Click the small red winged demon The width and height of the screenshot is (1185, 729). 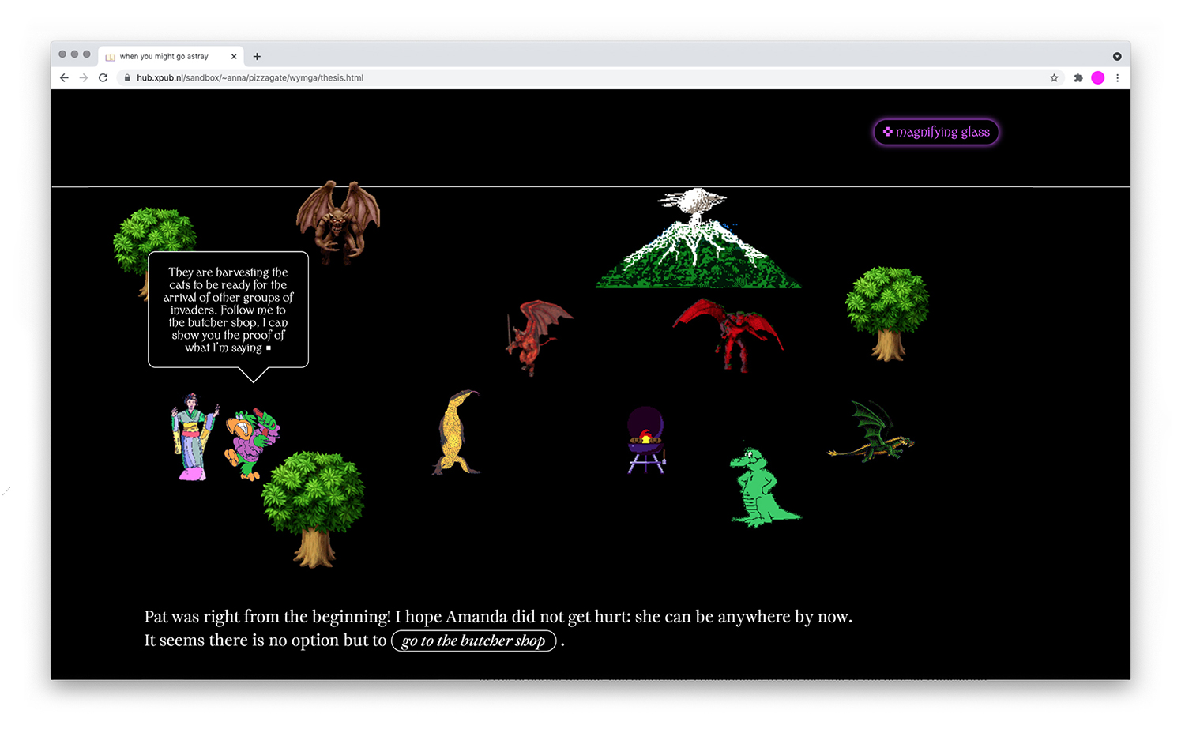point(539,336)
